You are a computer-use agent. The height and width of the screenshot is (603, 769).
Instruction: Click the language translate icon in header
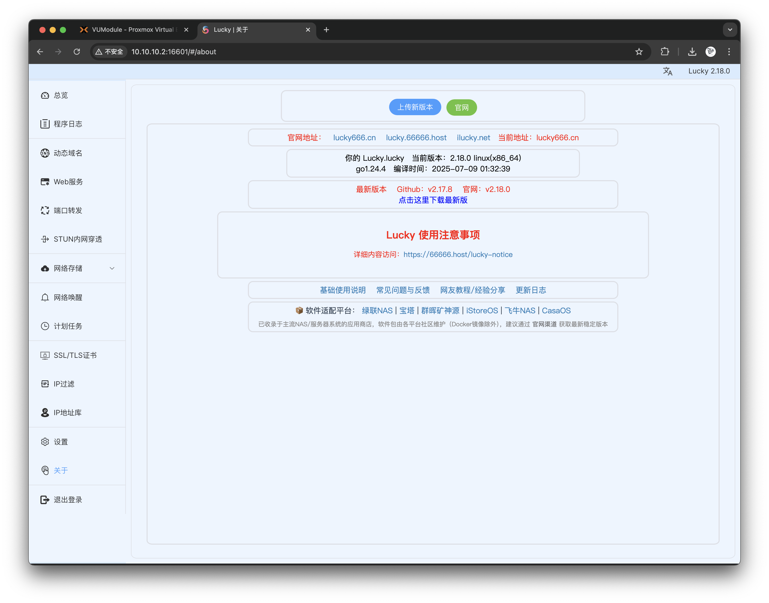click(x=667, y=71)
